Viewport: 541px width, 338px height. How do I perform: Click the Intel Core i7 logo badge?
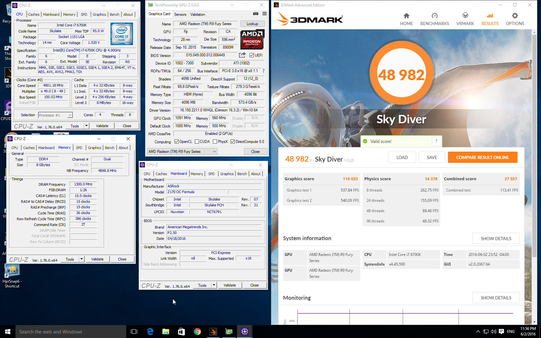click(122, 34)
